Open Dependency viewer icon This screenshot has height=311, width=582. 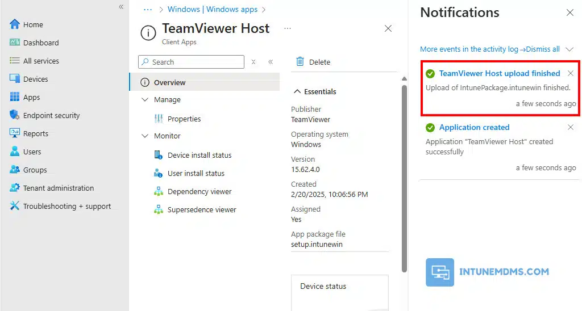click(159, 191)
